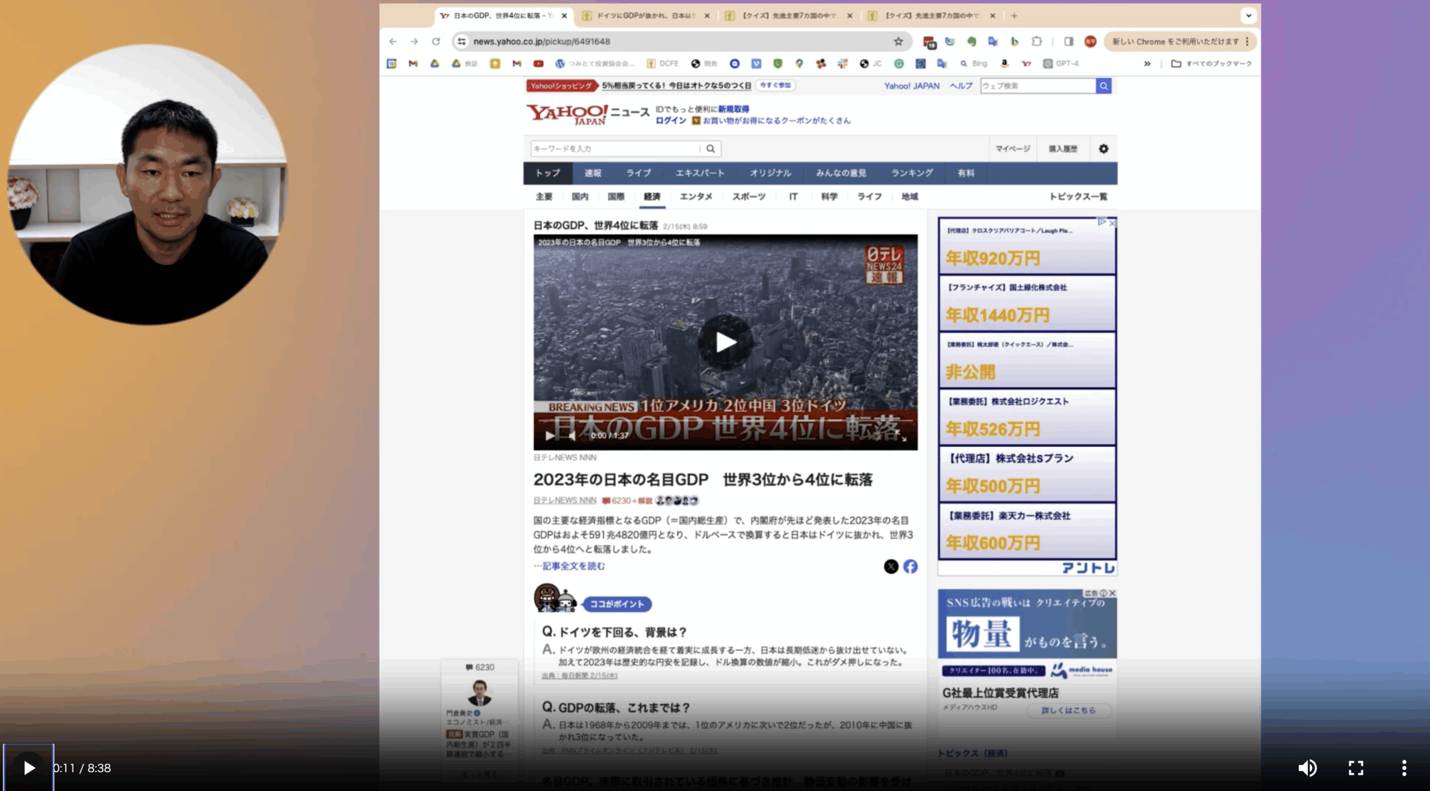Select the 速報 navigation tab

coord(593,173)
